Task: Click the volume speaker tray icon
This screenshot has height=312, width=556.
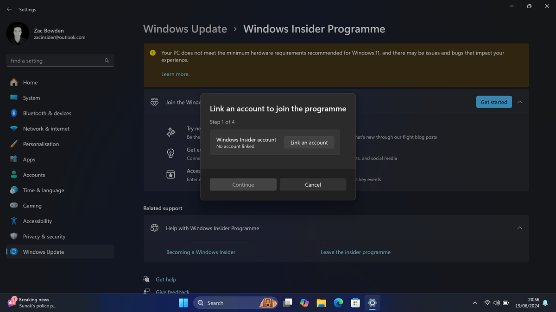Action: (497, 303)
